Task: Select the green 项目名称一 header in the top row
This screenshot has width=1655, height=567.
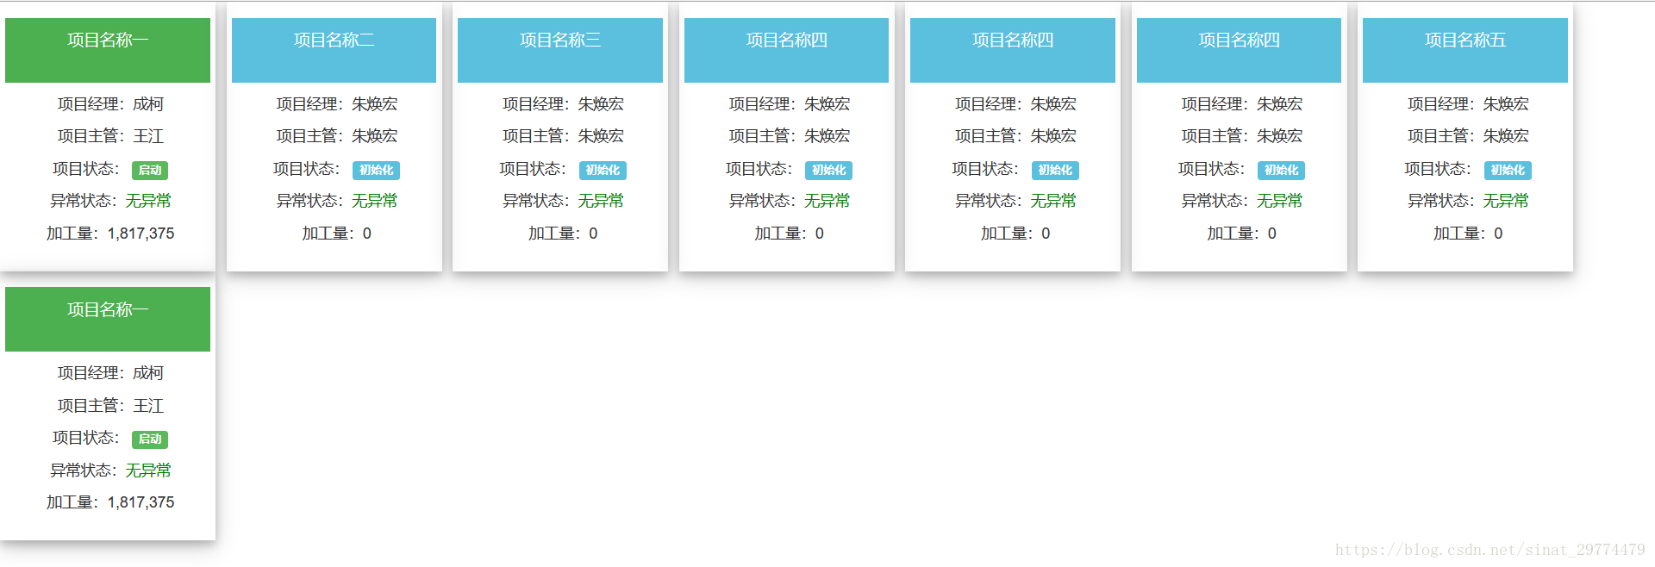Action: 108,50
